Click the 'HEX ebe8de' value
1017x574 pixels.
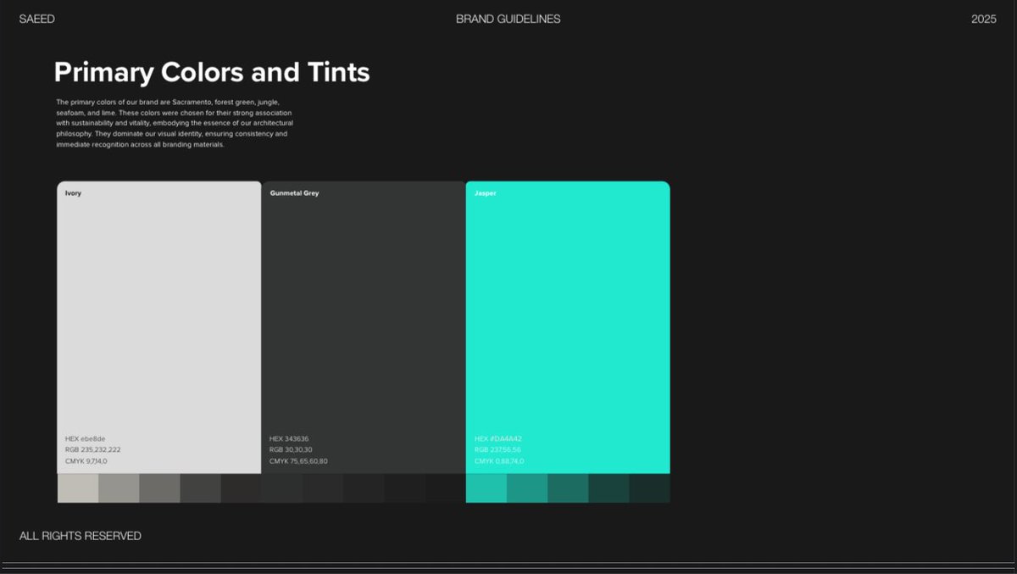[x=85, y=438]
